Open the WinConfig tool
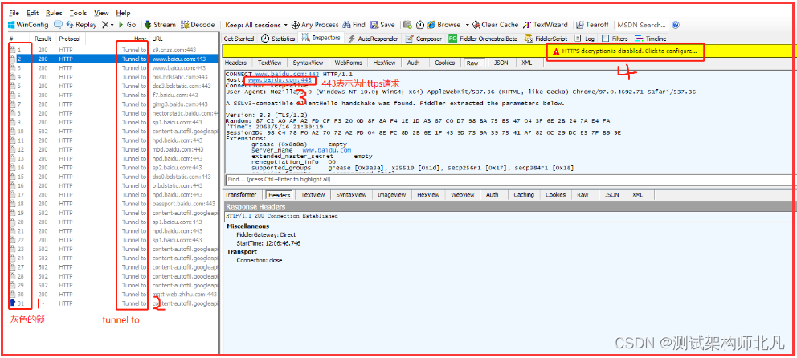Image resolution: width=797 pixels, height=358 pixels. (28, 24)
